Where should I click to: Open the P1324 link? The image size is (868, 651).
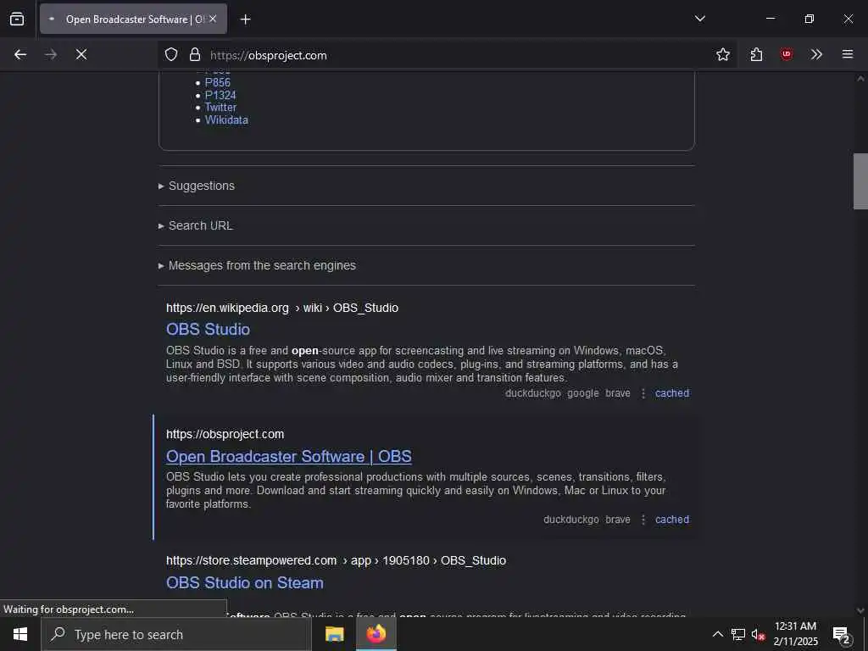(x=220, y=95)
